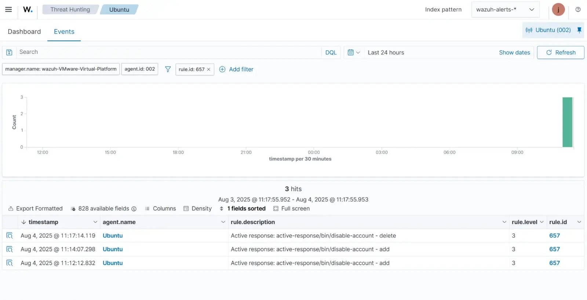Click the Refresh button
This screenshot has width=587, height=300.
(561, 52)
